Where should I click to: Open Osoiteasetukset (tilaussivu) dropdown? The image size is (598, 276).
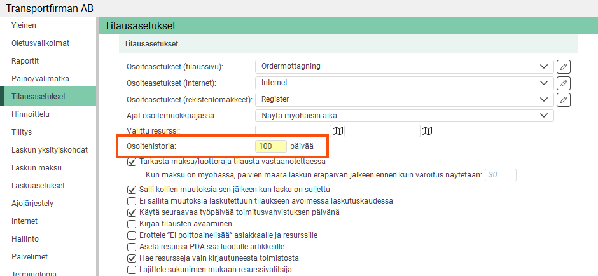(x=404, y=66)
